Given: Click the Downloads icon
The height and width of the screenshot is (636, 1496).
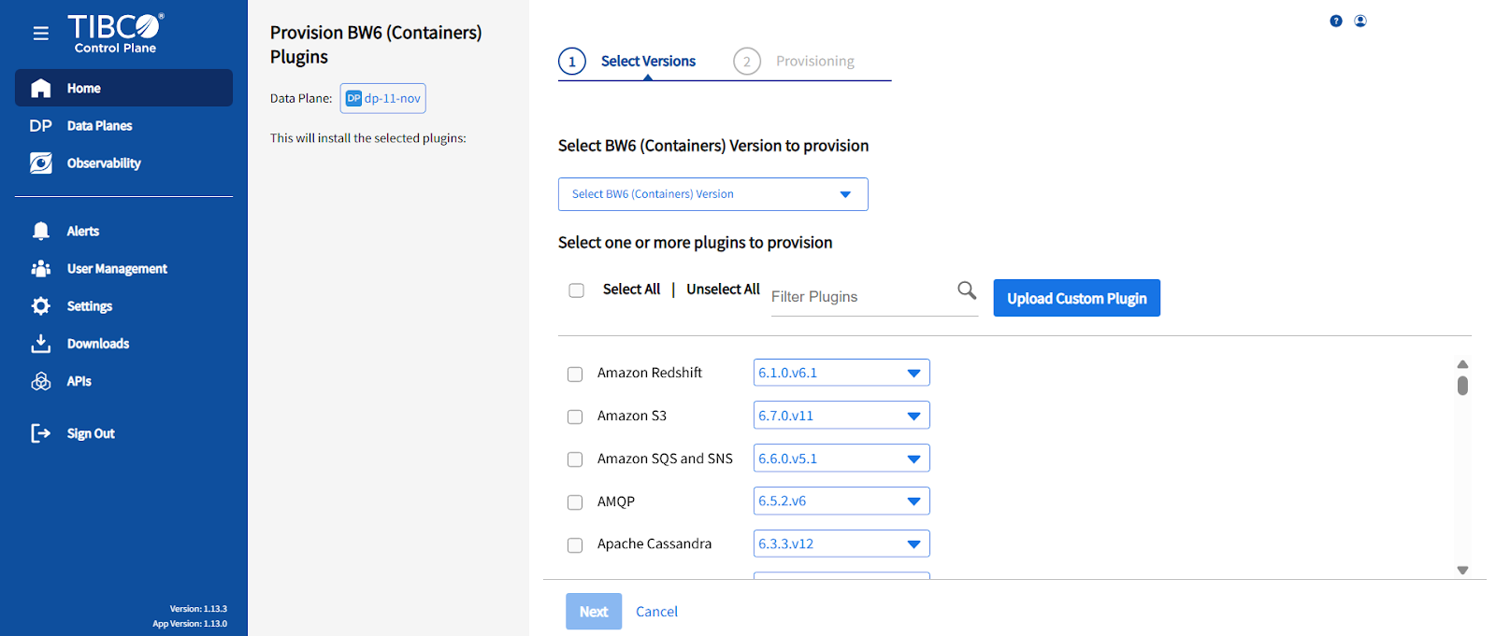Looking at the screenshot, I should 41,344.
